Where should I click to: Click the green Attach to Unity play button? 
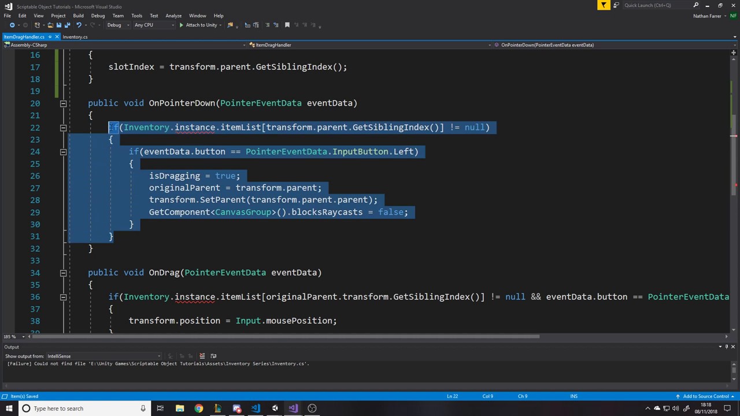click(182, 25)
